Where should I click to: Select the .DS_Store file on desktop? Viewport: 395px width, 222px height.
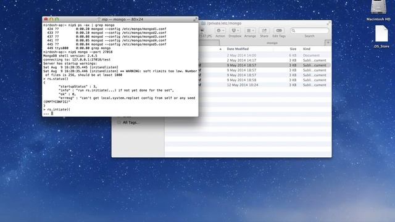tap(381, 36)
